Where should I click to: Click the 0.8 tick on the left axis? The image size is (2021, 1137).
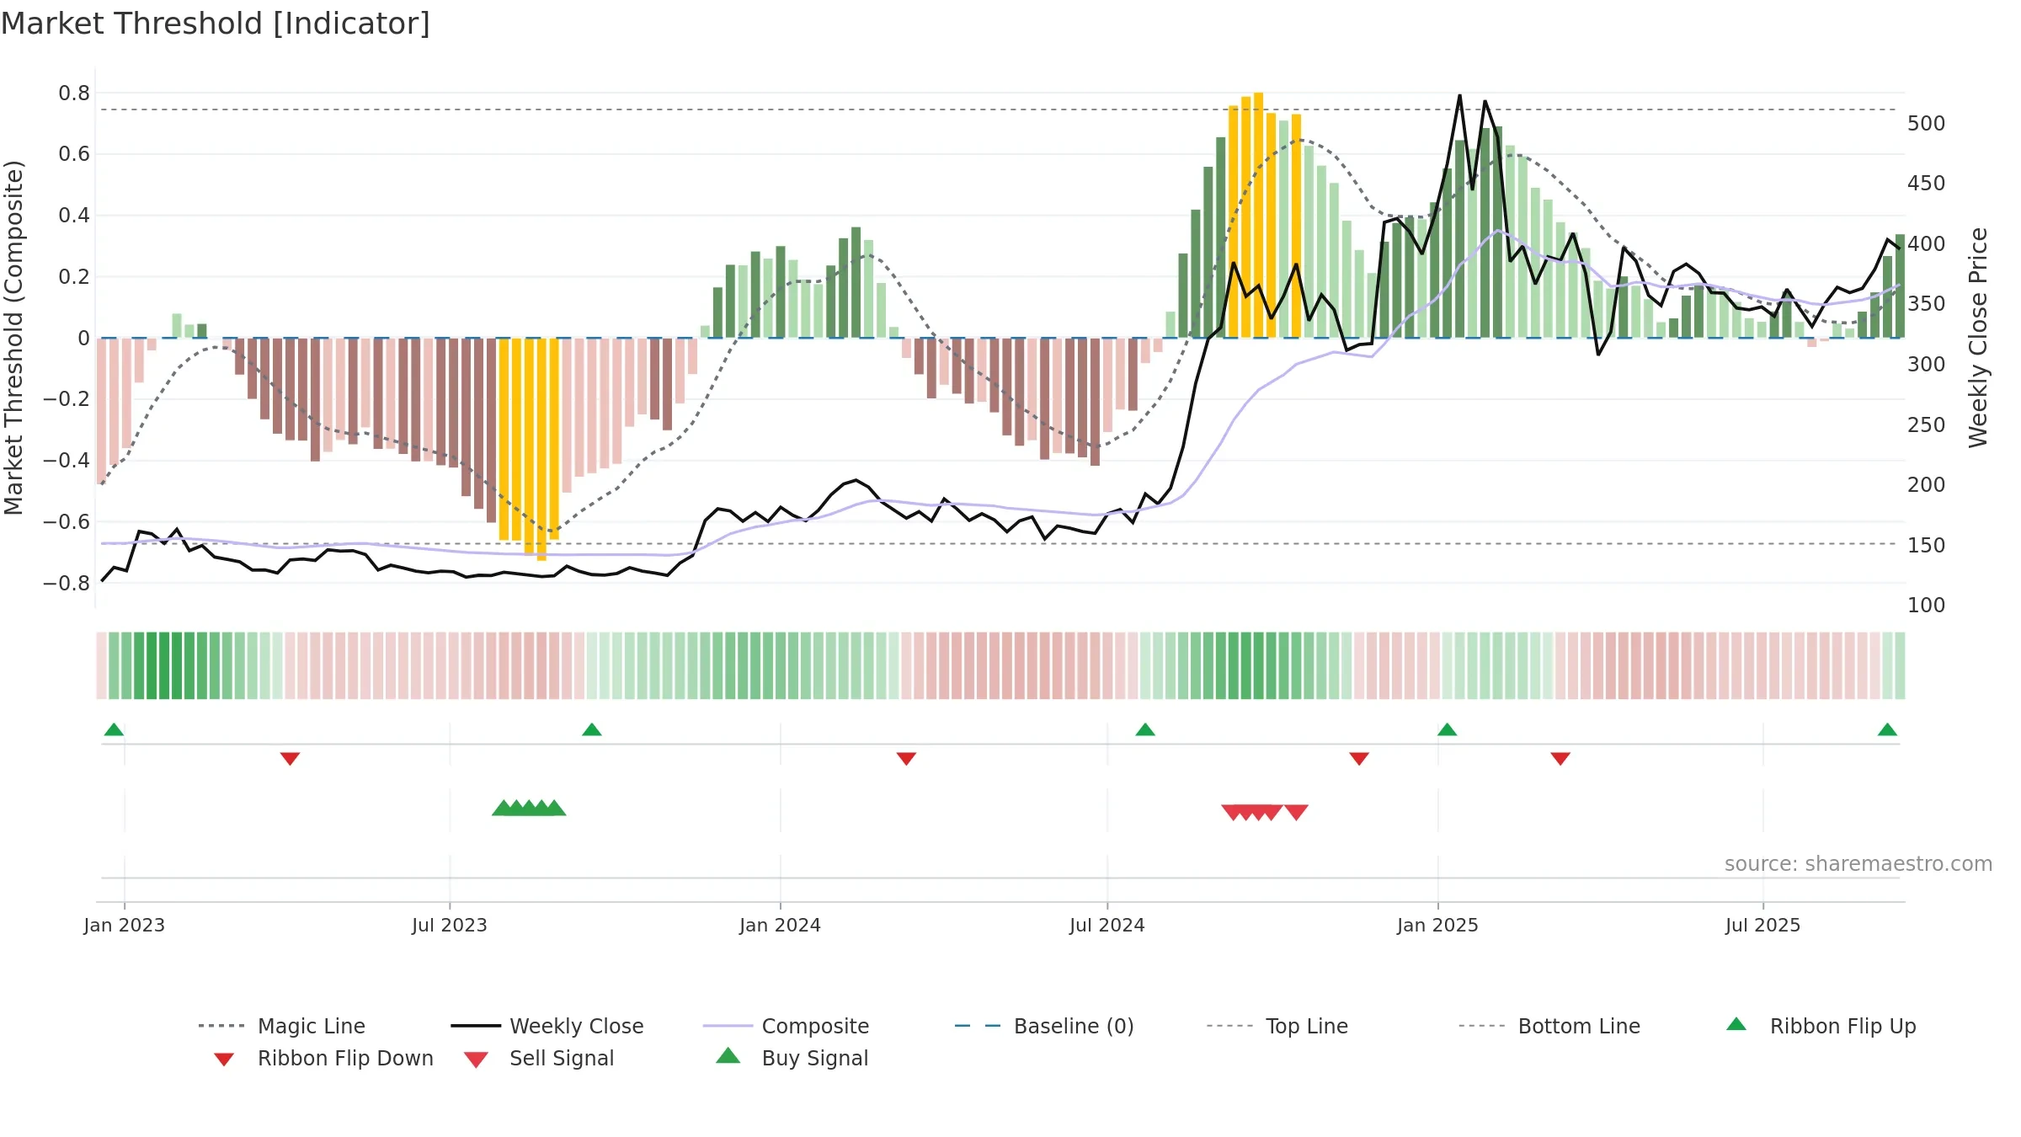[74, 93]
